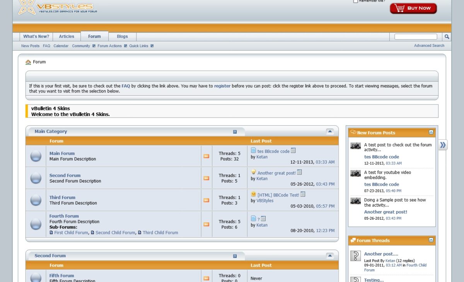The image size is (464, 282).
Task: Click the Main Forum RSS feed icon
Action: click(206, 156)
